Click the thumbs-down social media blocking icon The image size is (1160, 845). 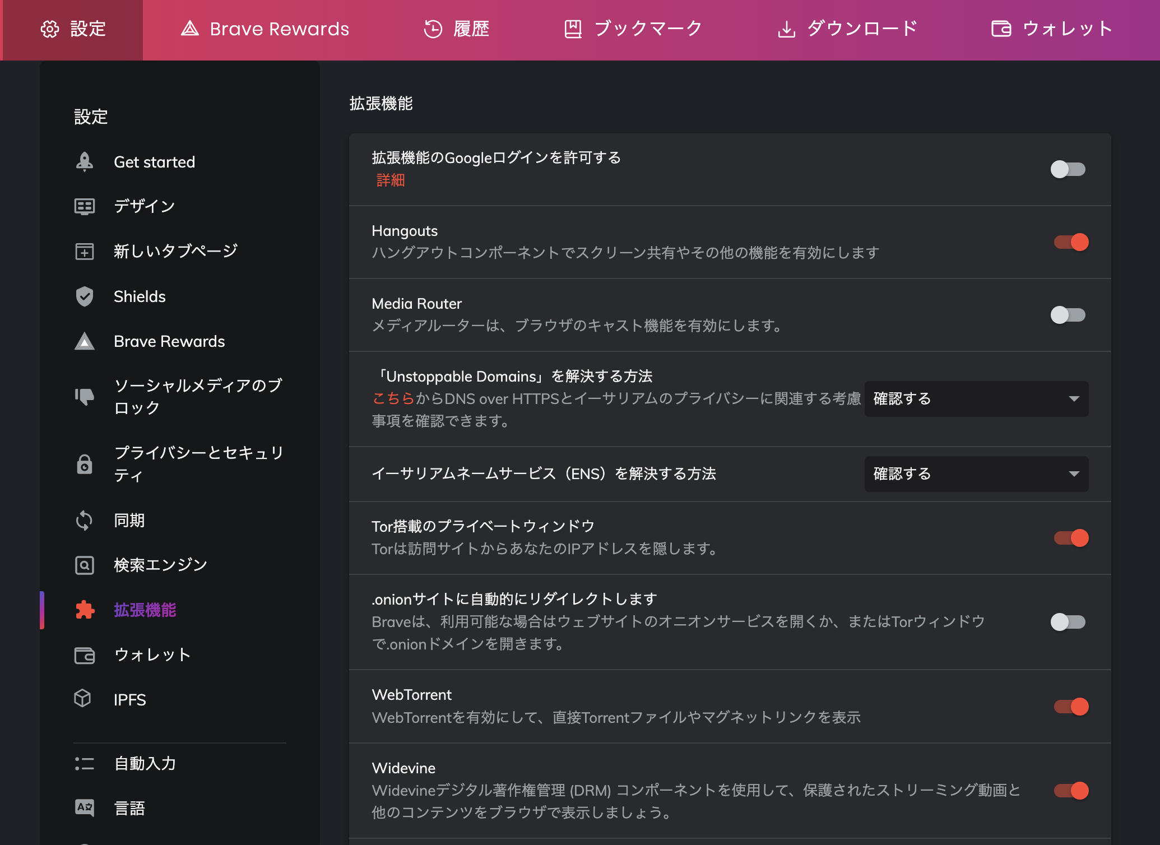tap(85, 397)
